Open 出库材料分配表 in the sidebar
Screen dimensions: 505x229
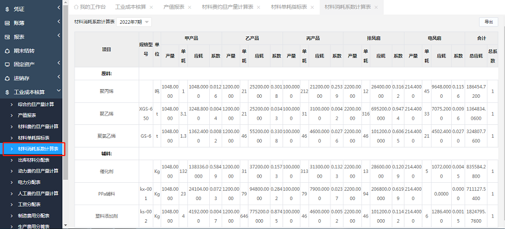pos(34,160)
